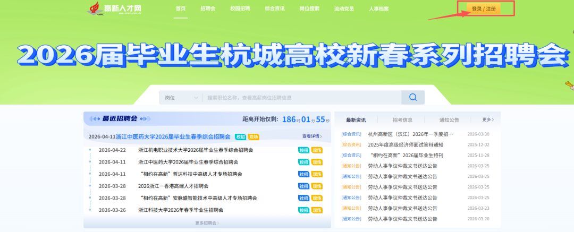Switch to the 最新资讯 tab
This screenshot has height=232, width=574.
point(356,120)
